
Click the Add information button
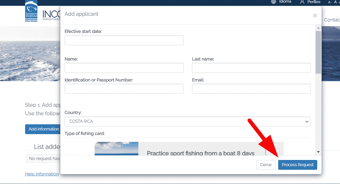pos(43,129)
